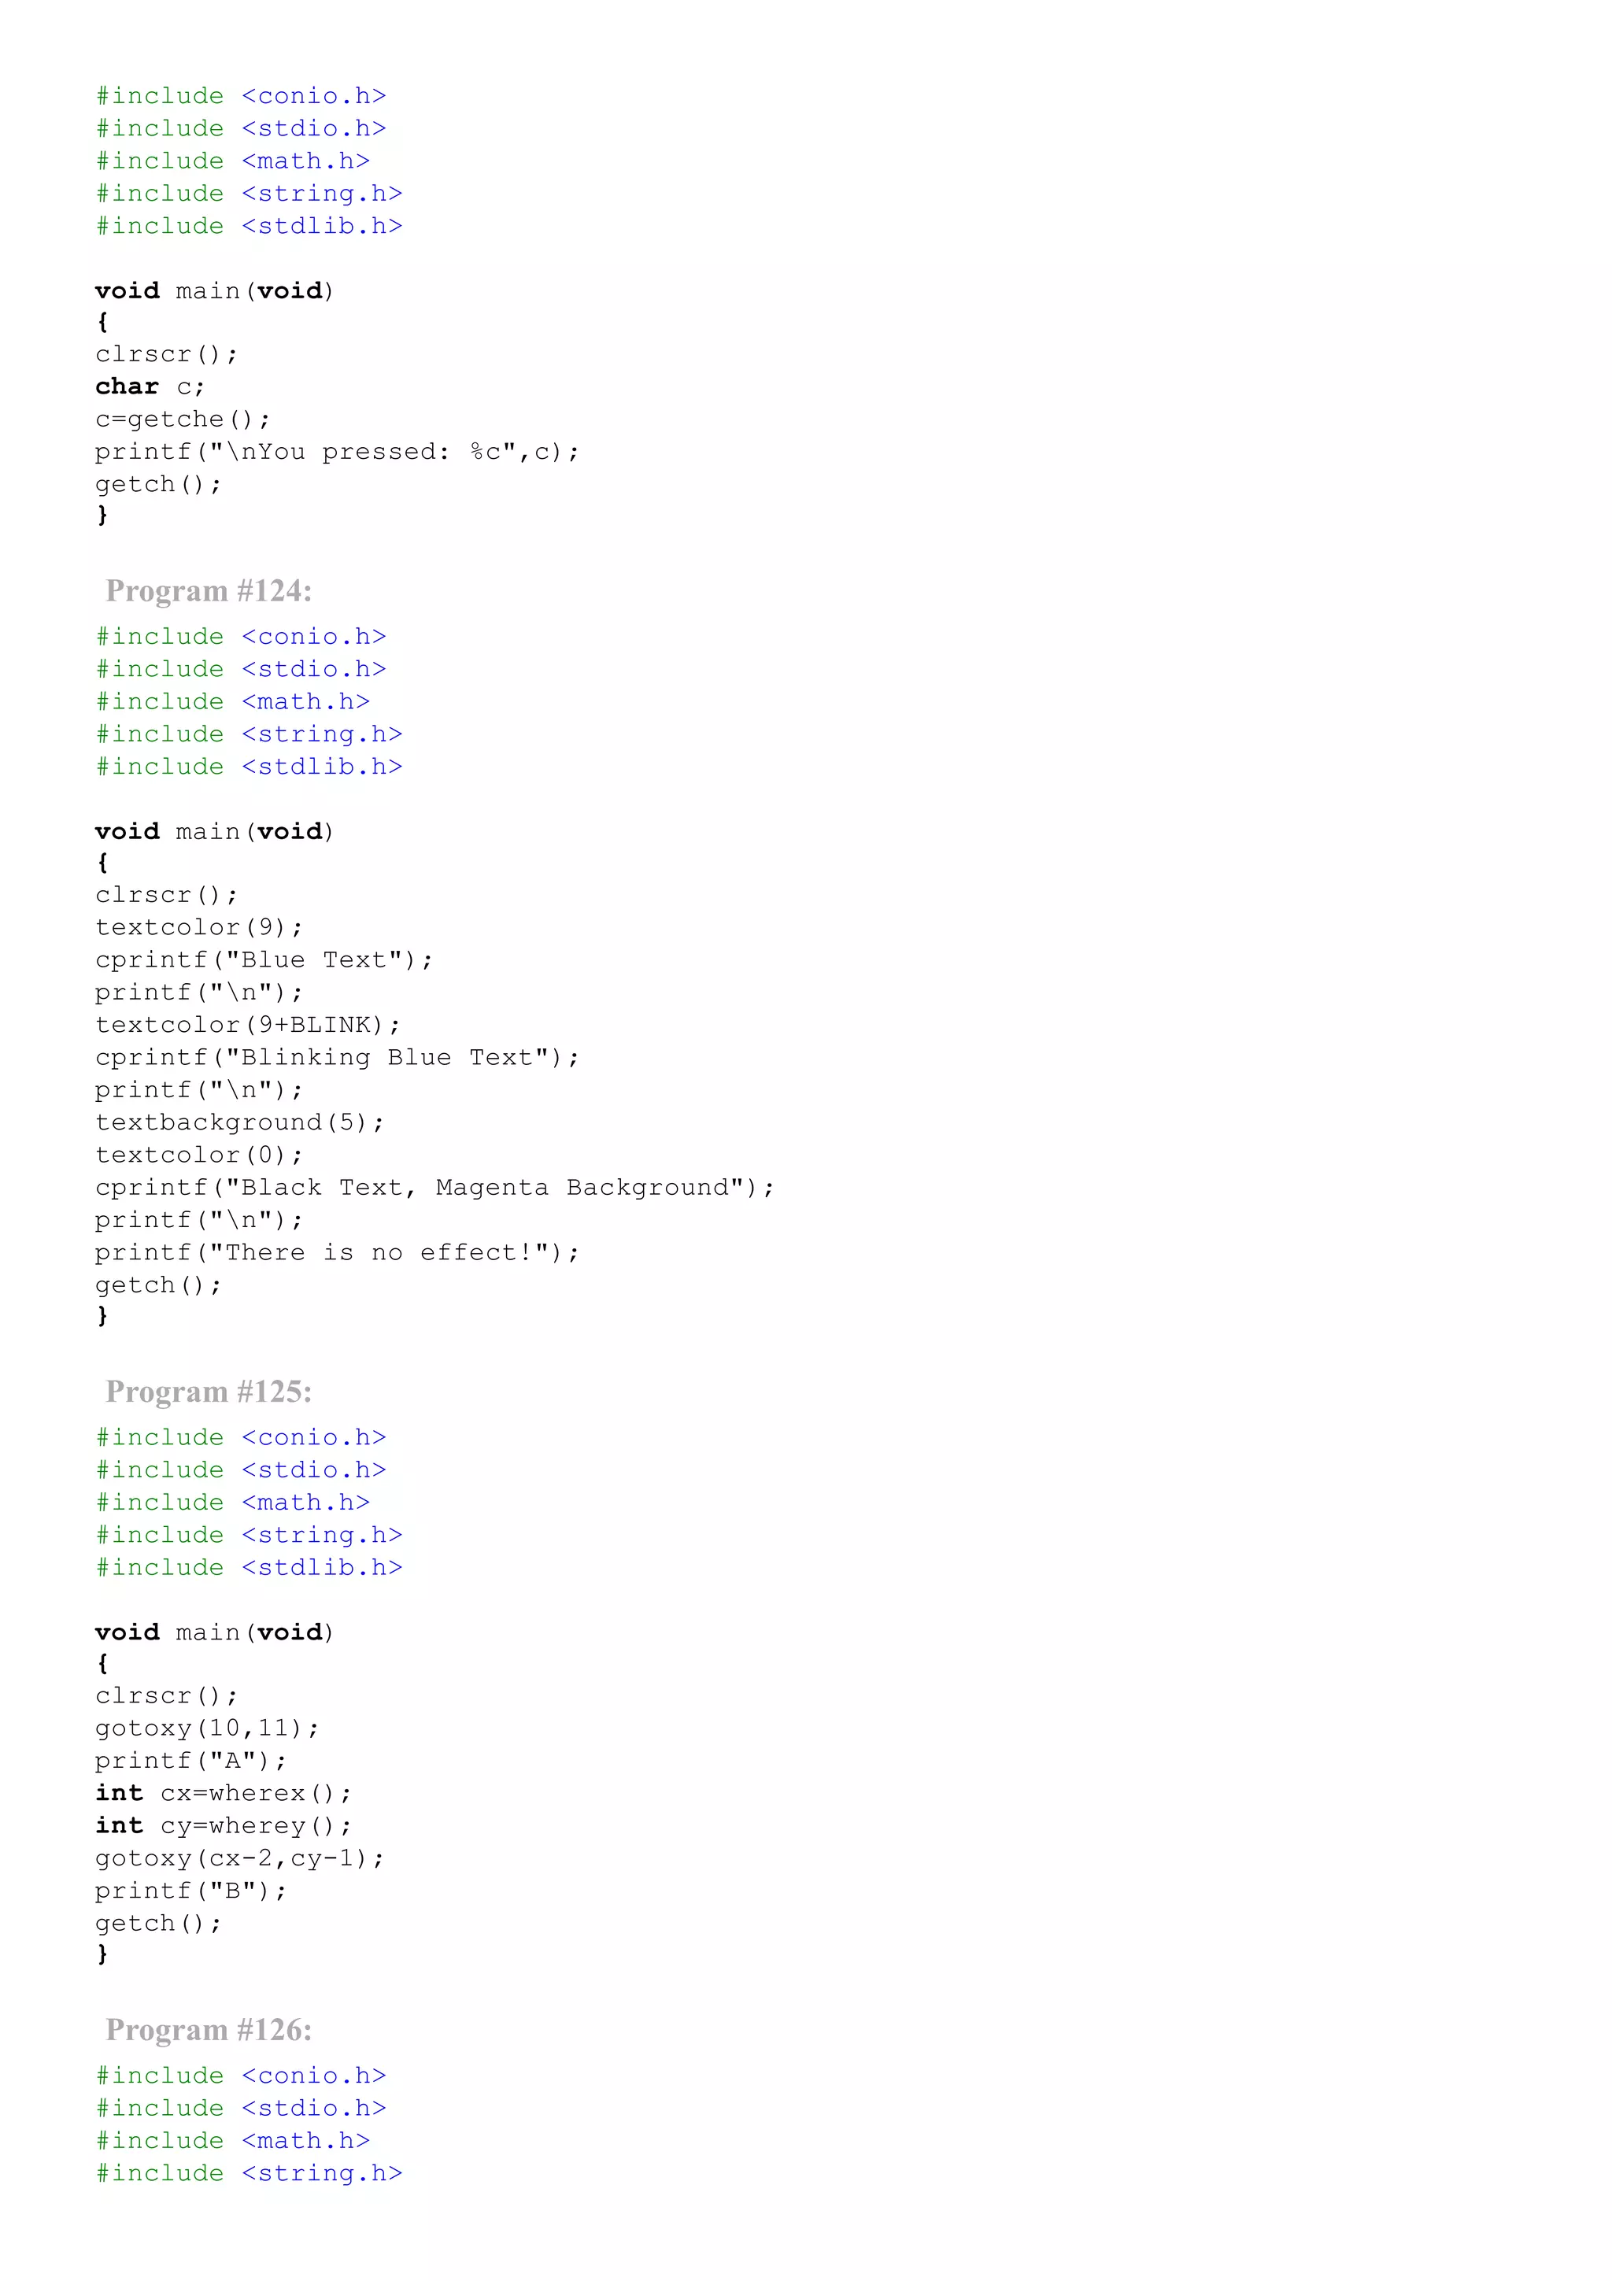Click '#include <stdio.h>' under Program #124
Screen dimensions: 1612x2281
click(242, 670)
